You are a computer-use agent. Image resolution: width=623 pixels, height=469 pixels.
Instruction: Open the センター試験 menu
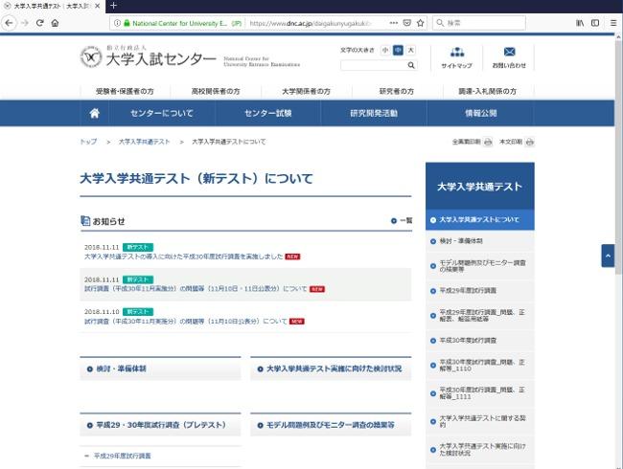point(268,114)
